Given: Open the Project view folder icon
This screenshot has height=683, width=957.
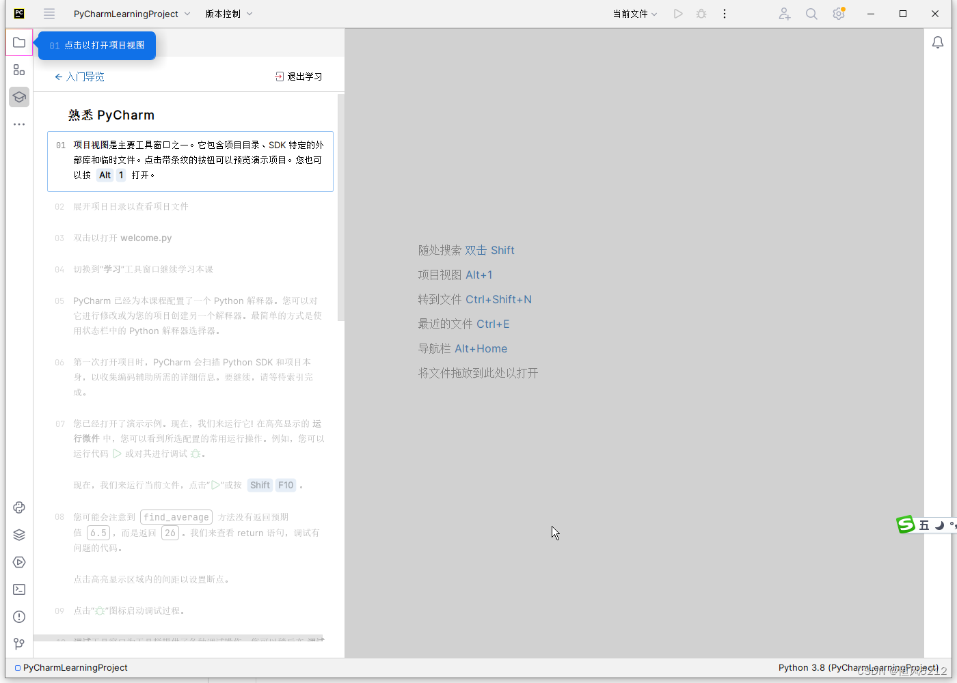Looking at the screenshot, I should pyautogui.click(x=18, y=42).
